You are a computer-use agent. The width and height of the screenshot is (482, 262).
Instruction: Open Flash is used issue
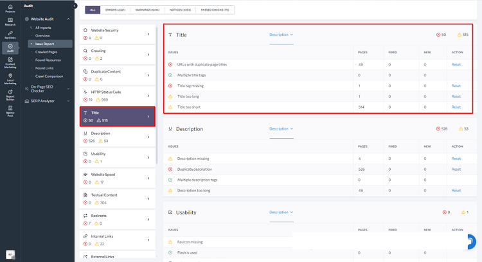187,253
